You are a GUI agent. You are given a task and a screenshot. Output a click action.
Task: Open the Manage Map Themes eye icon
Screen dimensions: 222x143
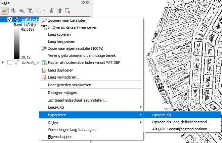pos(21,11)
